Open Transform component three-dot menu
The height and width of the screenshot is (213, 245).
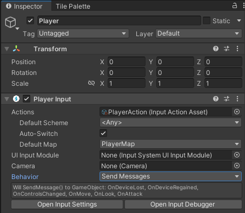[237, 49]
